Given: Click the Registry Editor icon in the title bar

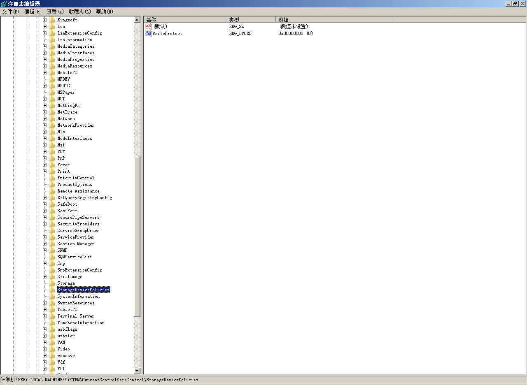Looking at the screenshot, I should pyautogui.click(x=4, y=3).
